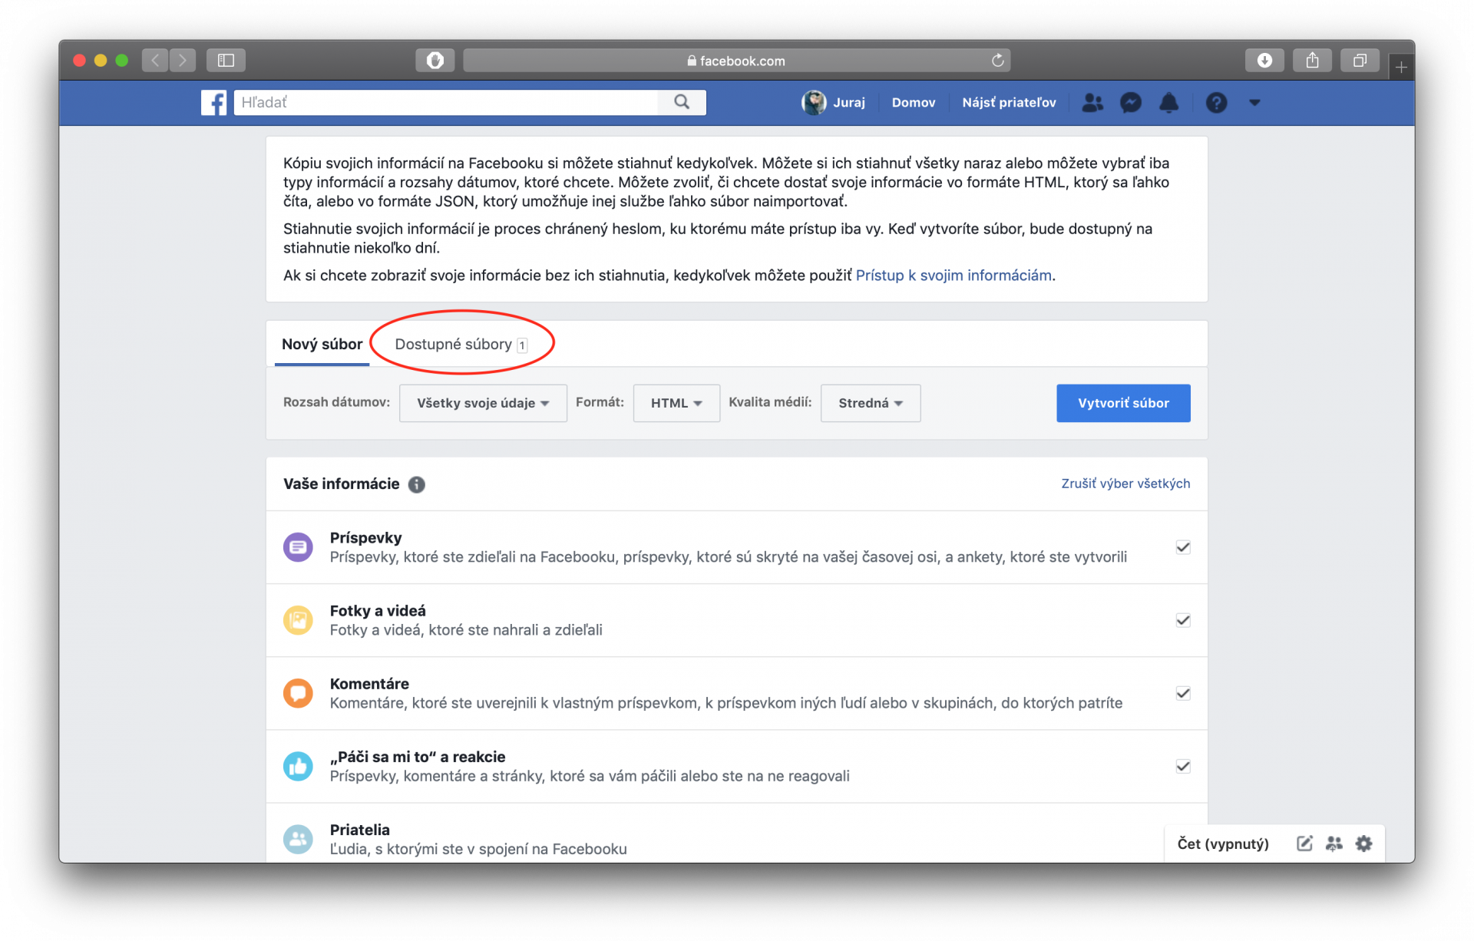
Task: Open the notifications bell
Action: 1168,102
